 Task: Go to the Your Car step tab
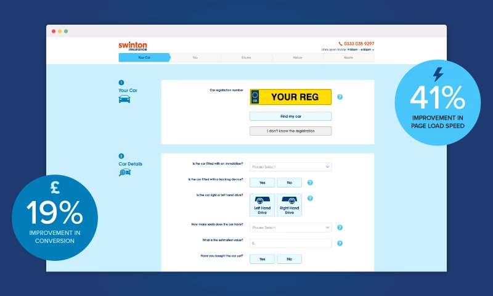144,57
